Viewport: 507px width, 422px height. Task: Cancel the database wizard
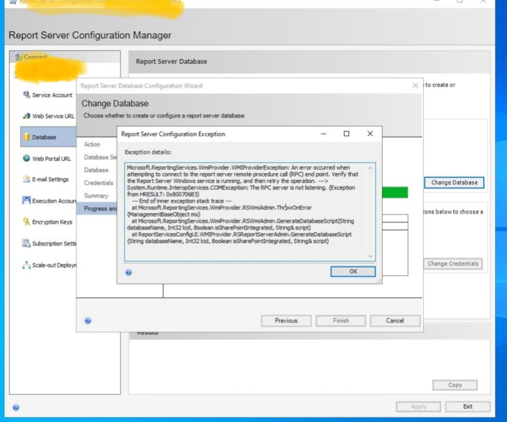pos(395,321)
